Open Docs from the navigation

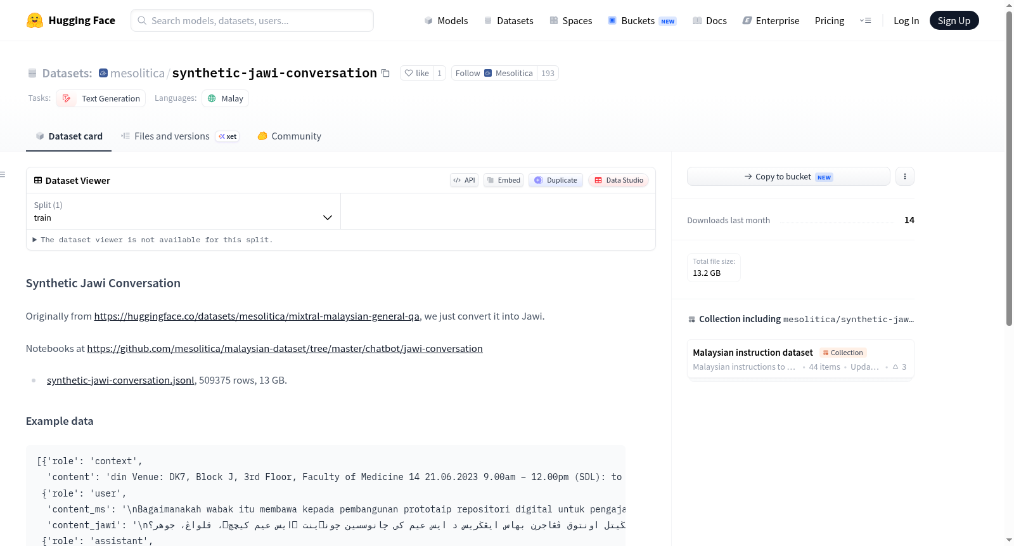point(710,20)
